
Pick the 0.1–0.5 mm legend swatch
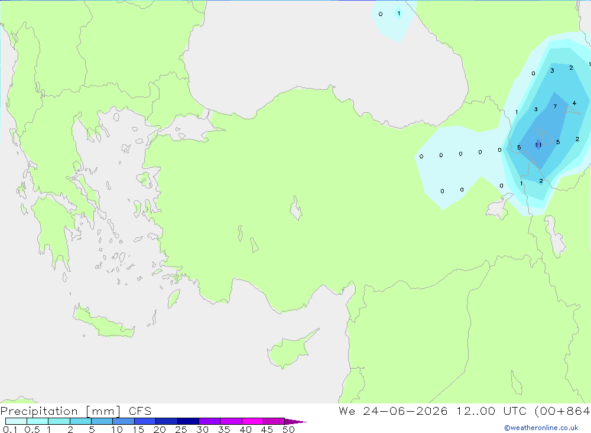click(16, 421)
